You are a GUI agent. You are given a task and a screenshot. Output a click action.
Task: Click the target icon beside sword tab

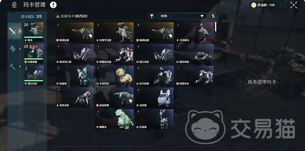(x=20, y=31)
